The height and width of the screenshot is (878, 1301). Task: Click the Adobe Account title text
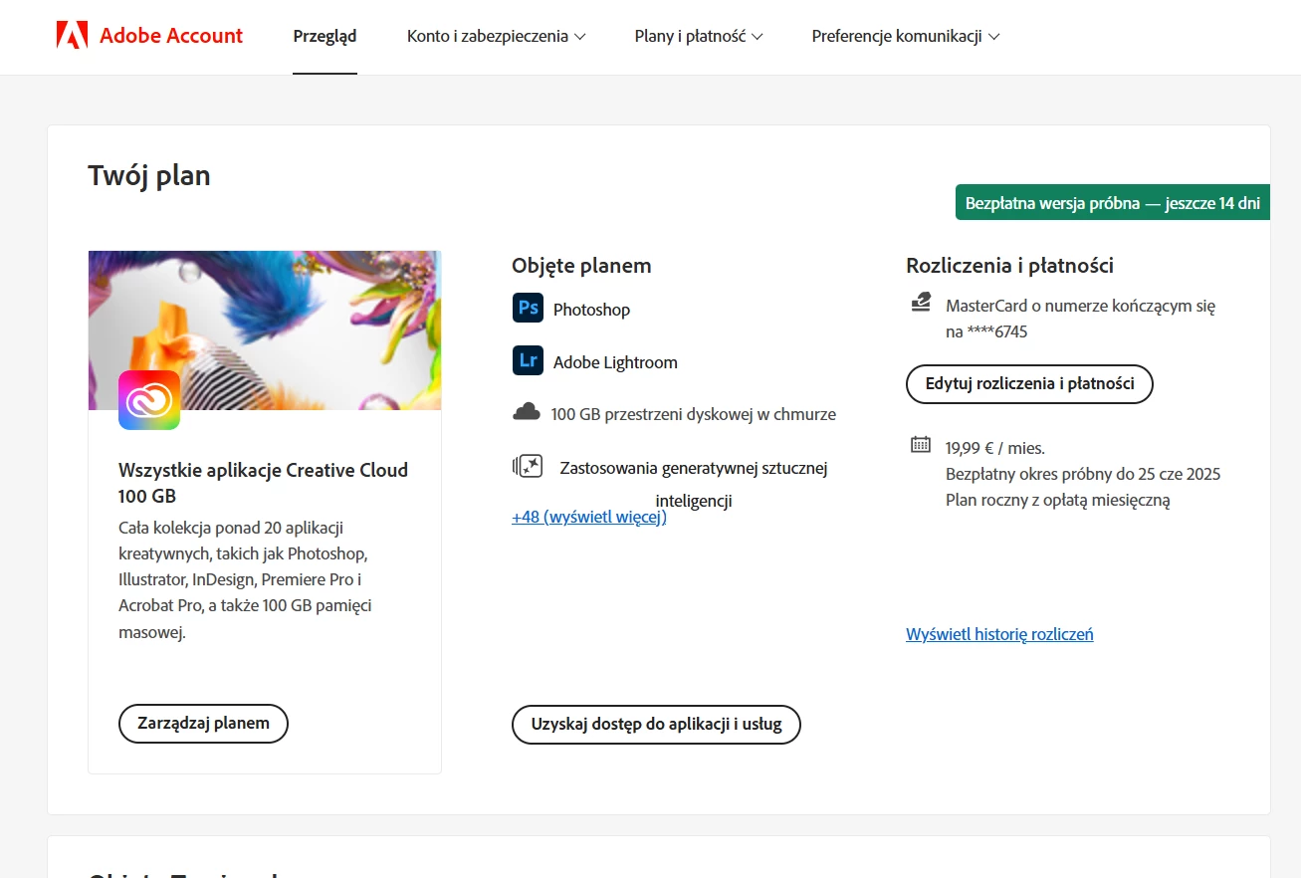coord(171,36)
